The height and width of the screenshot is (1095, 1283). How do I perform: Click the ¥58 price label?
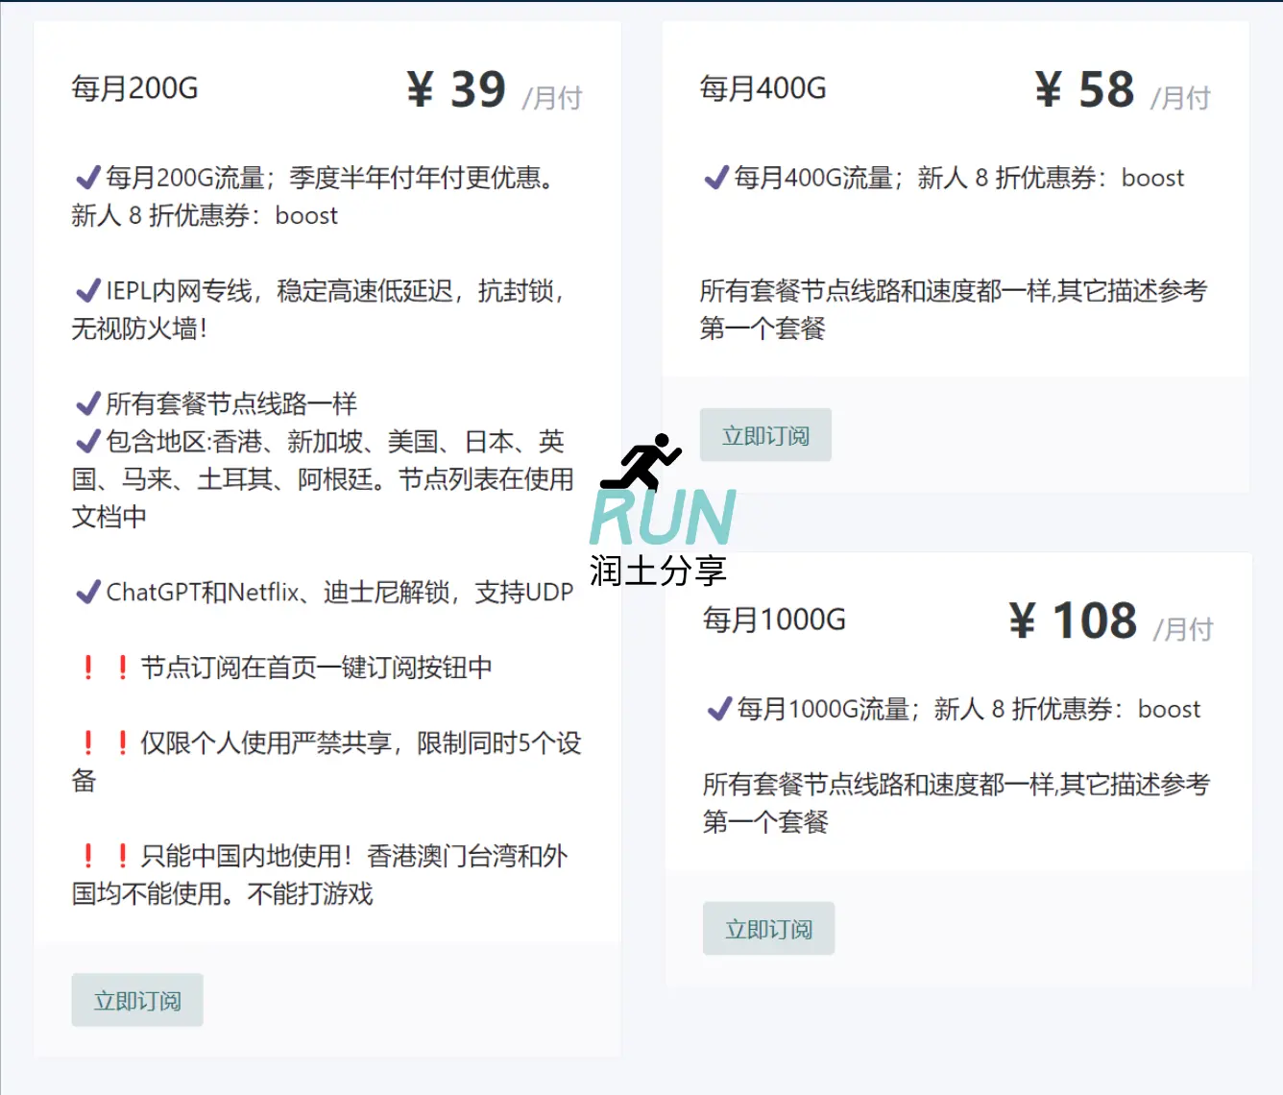point(1086,88)
